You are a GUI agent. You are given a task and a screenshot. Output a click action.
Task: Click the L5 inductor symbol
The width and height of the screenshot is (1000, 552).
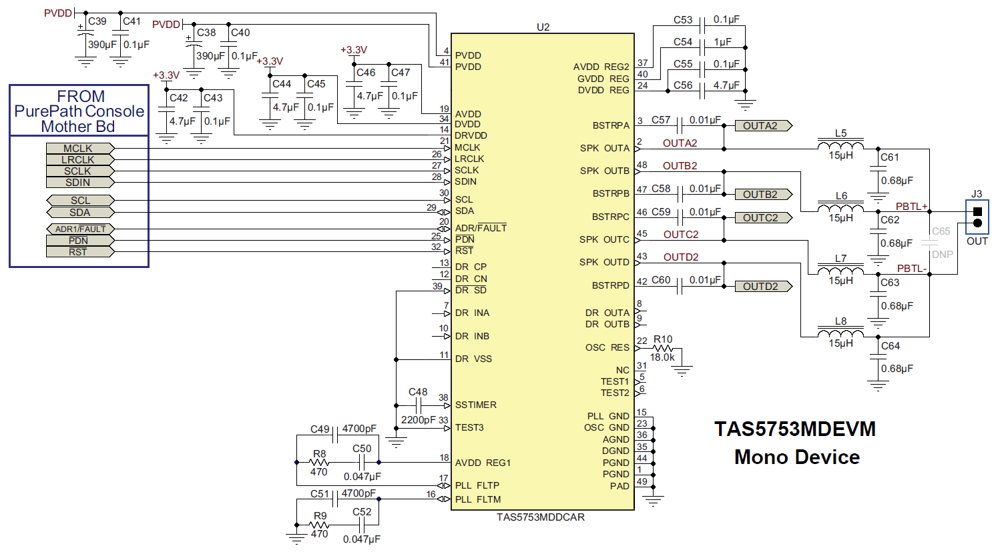coord(840,145)
